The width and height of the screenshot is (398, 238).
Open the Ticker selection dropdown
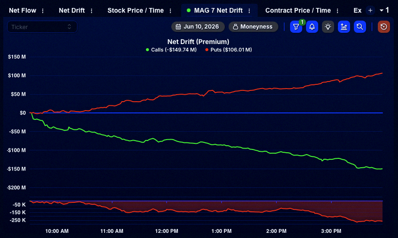coord(42,27)
